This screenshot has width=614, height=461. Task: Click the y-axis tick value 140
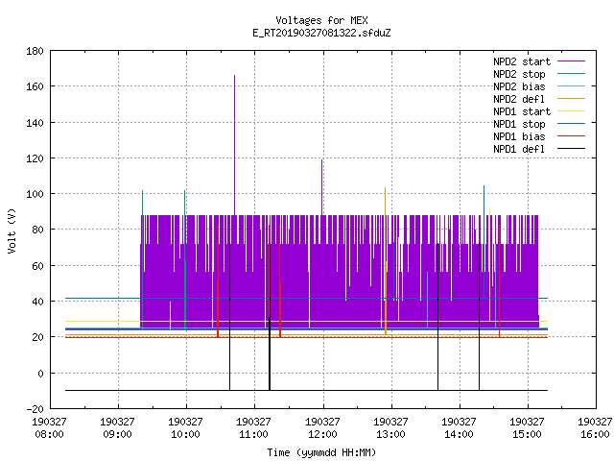coord(35,123)
